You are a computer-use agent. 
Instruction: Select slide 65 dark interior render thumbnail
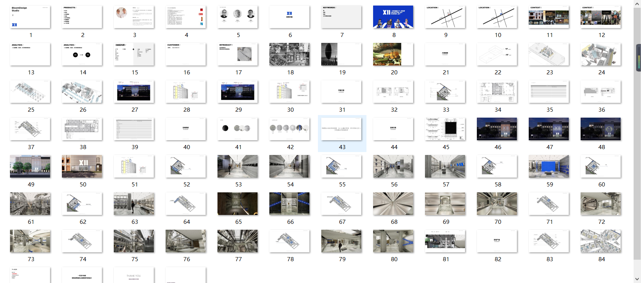tap(238, 204)
